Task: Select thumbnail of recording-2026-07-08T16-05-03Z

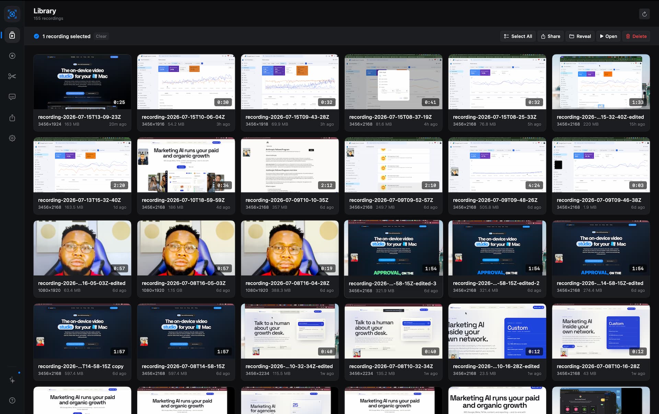Action: coord(186,248)
